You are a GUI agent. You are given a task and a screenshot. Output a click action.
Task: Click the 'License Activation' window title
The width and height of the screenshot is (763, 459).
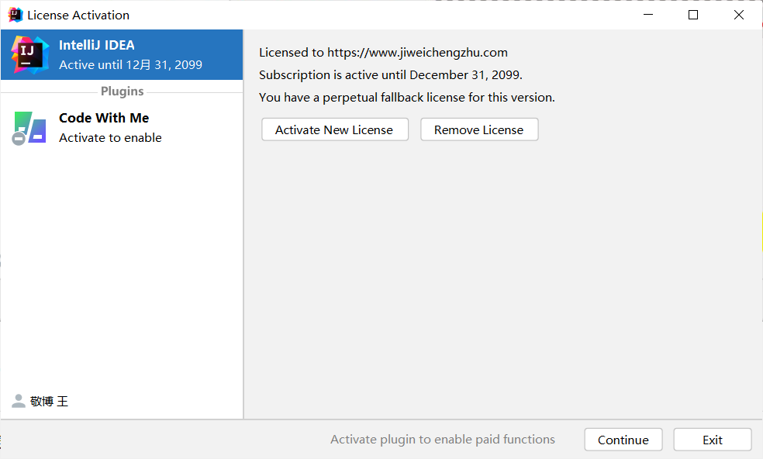pos(78,15)
